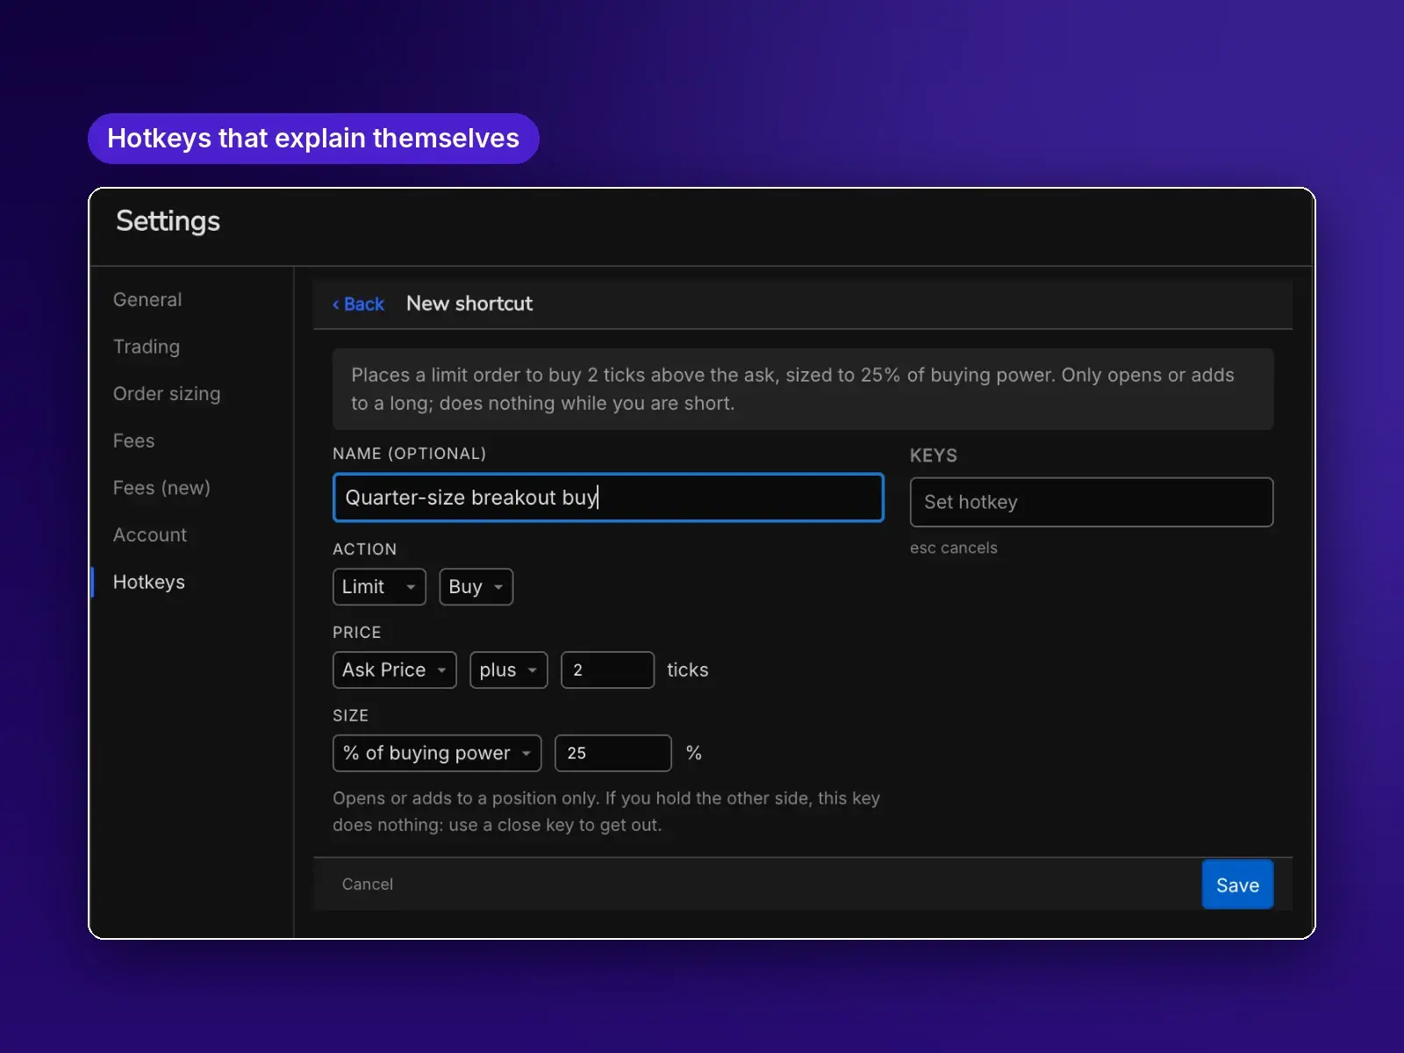Expand the Ask Price dropdown
Screen dimensions: 1404x1053
pyautogui.click(x=395, y=670)
